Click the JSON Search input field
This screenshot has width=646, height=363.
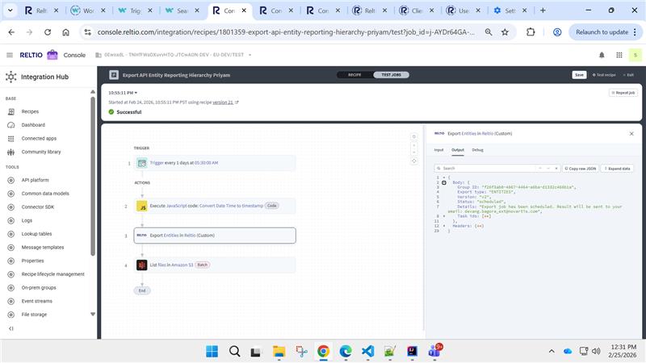pyautogui.click(x=489, y=169)
